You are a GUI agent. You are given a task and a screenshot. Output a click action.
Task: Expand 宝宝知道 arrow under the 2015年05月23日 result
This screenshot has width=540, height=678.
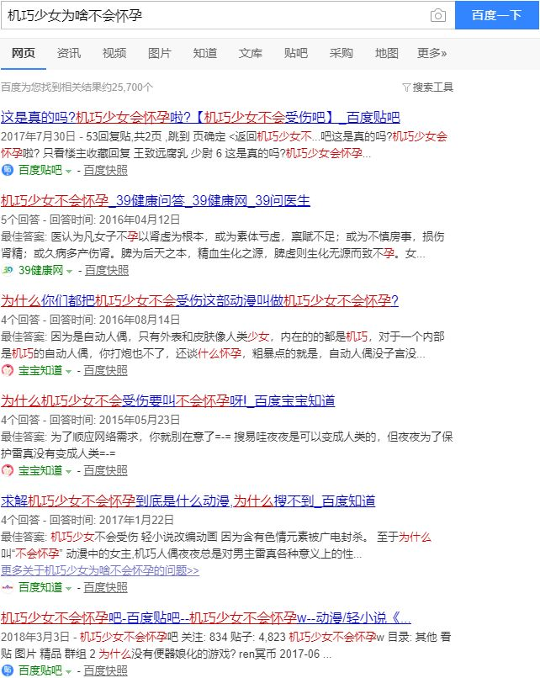(68, 471)
